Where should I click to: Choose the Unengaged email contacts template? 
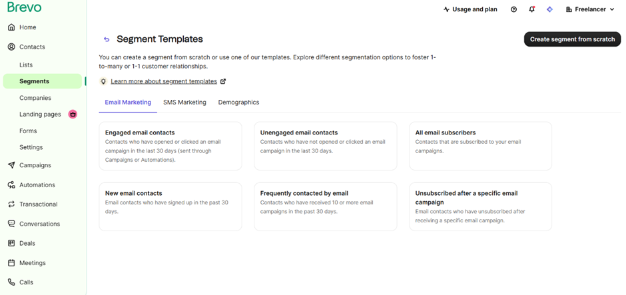coord(325,145)
